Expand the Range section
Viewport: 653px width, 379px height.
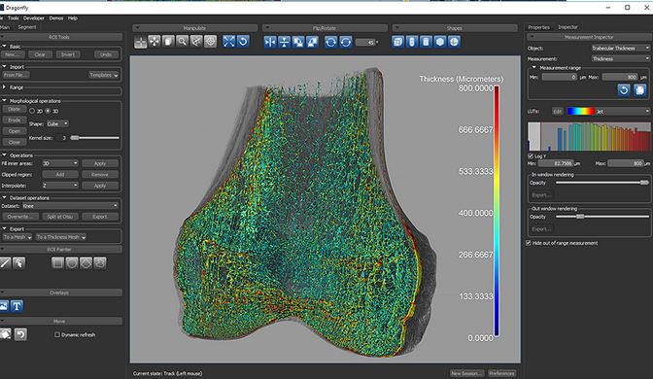coord(4,87)
